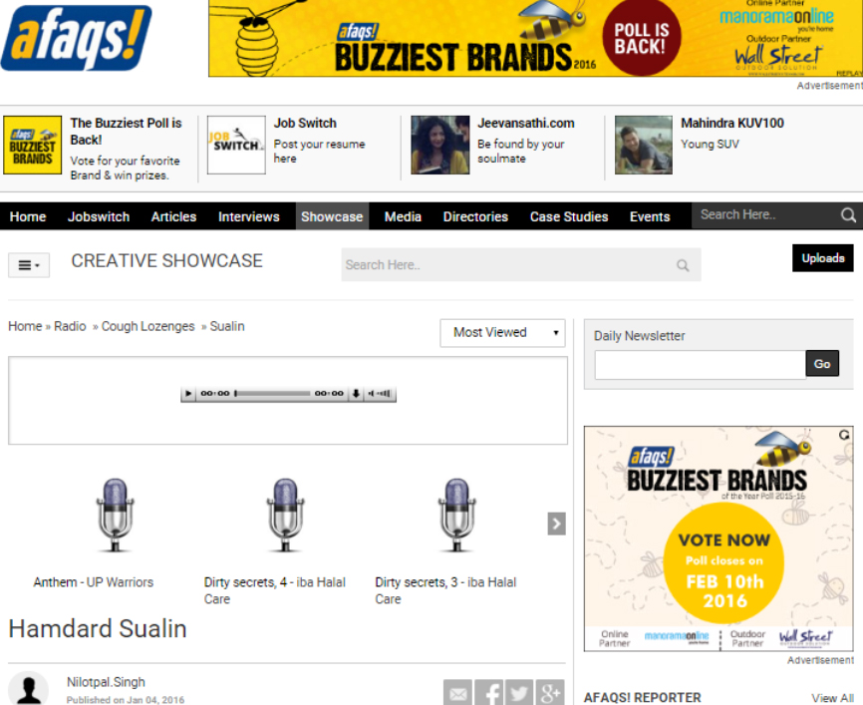Image resolution: width=863 pixels, height=705 pixels.
Task: Open Dirty secrets, 3 microphone thumbnail
Action: tap(456, 515)
